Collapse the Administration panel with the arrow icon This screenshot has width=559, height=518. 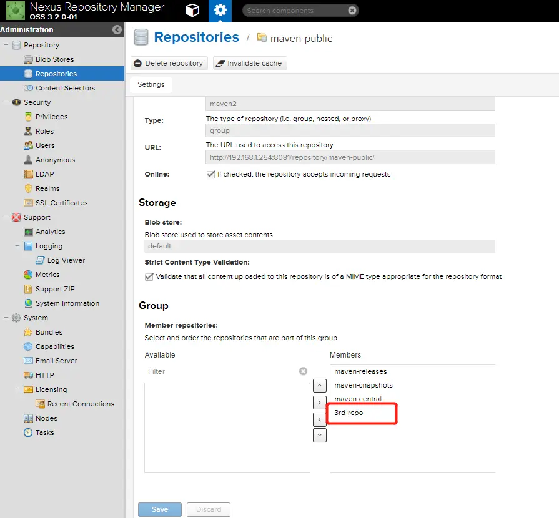point(117,30)
